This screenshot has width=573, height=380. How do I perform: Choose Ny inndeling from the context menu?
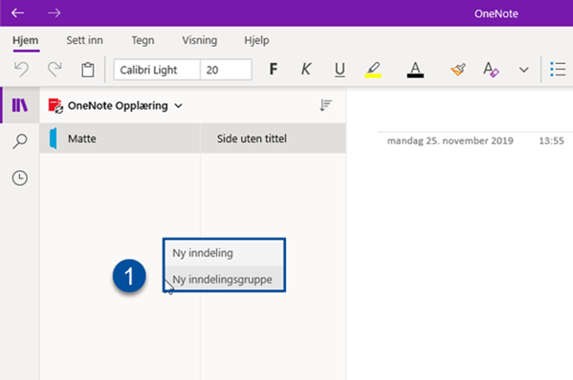[224, 253]
